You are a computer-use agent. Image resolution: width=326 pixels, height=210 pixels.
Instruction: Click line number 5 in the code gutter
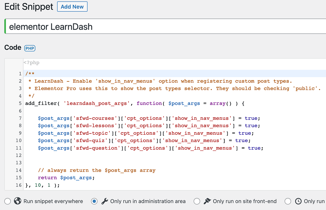pyautogui.click(x=20, y=103)
